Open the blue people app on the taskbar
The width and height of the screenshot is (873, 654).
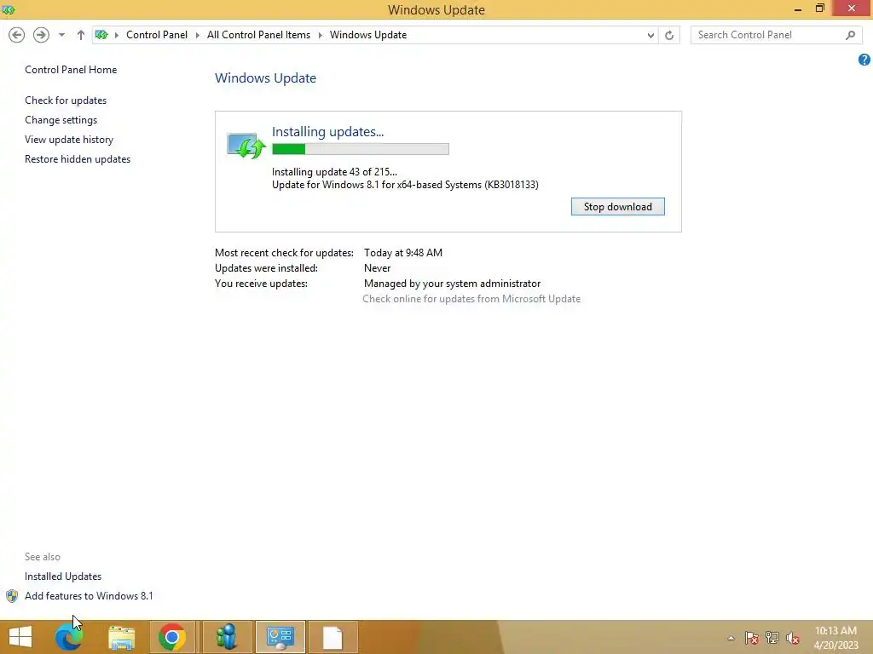227,637
